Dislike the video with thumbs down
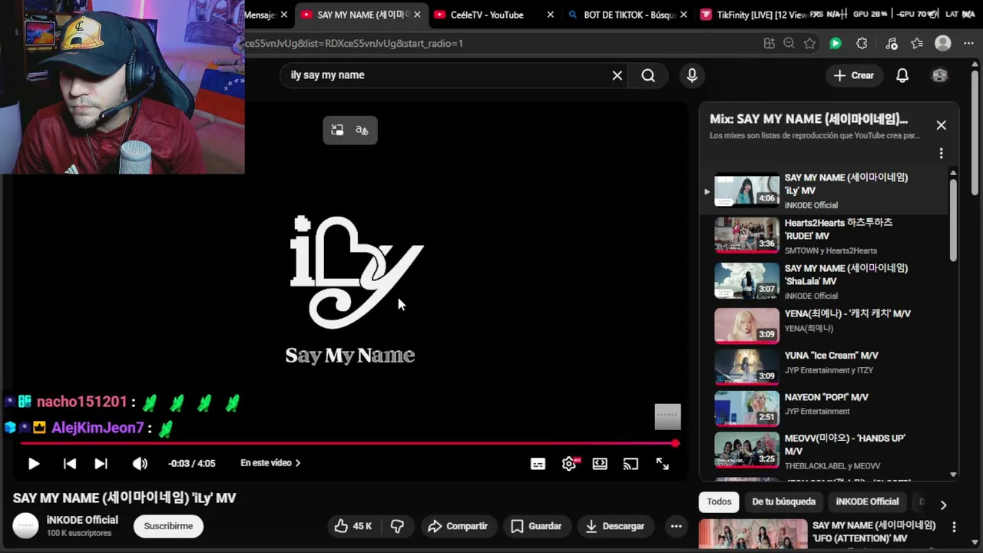 (397, 526)
